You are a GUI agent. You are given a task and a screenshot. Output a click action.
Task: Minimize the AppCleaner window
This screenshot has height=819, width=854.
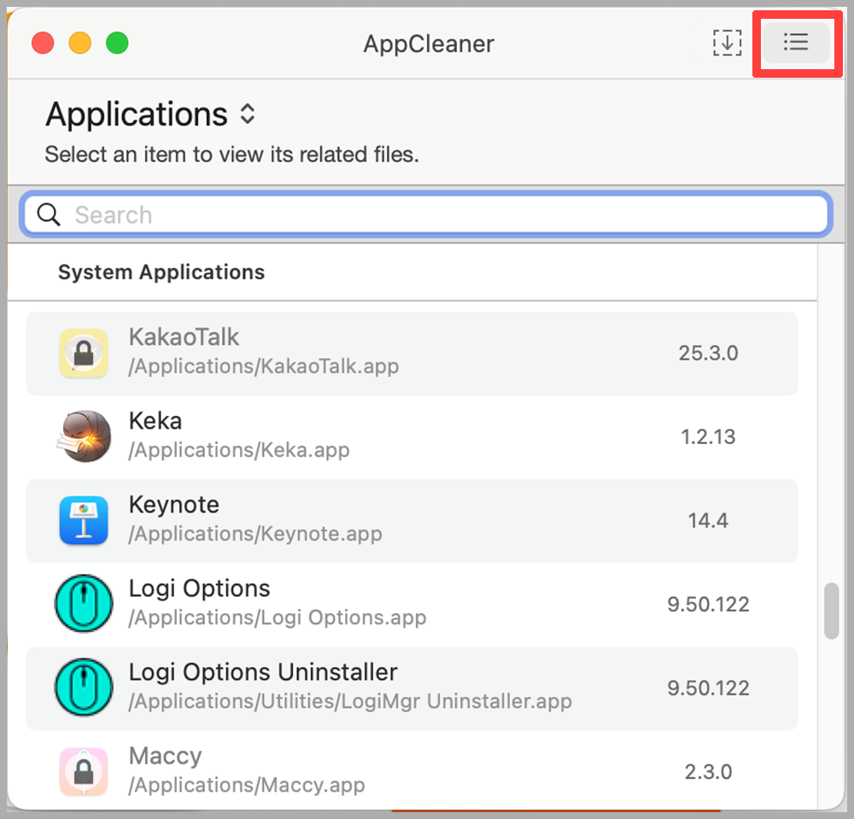(x=80, y=43)
